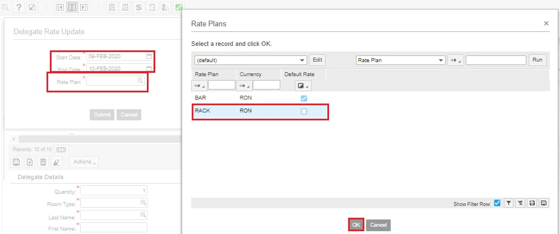Open the Rate Plan lookup search icon

pyautogui.click(x=140, y=81)
